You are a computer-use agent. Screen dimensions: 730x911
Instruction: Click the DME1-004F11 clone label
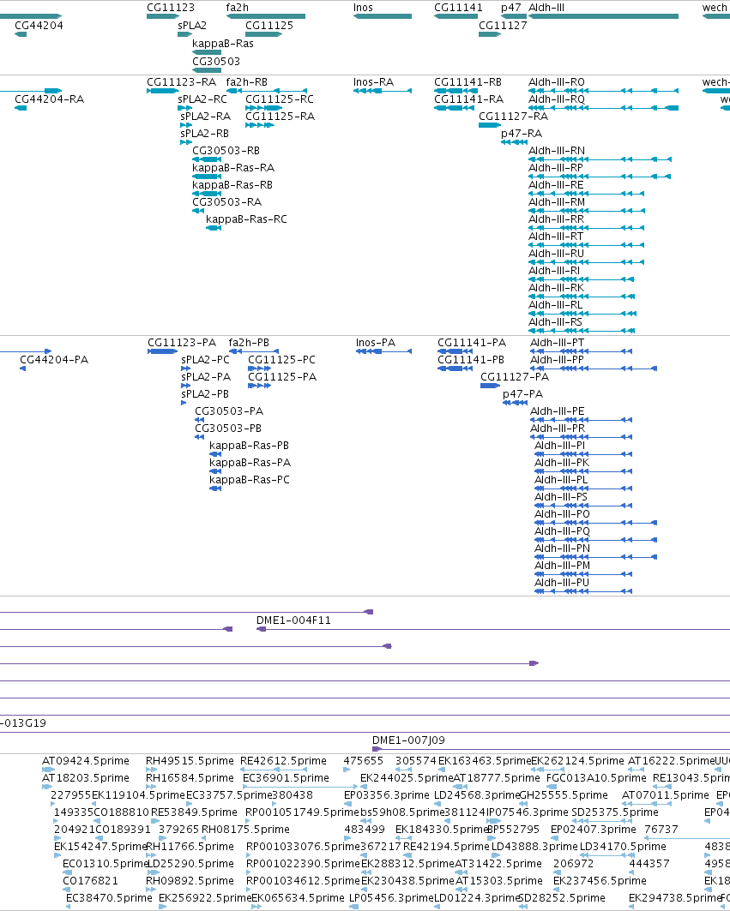pyautogui.click(x=293, y=620)
